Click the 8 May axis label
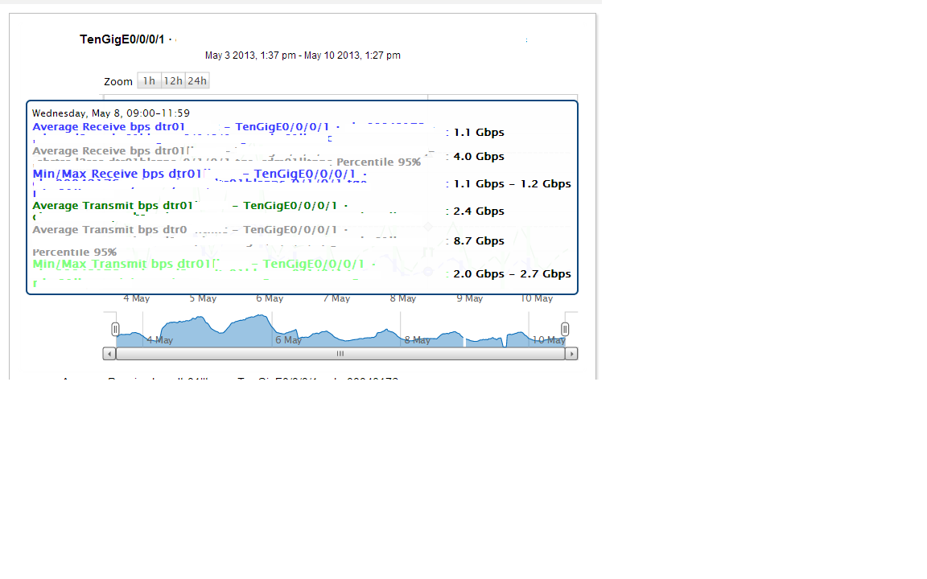This screenshot has height=579, width=927. click(402, 298)
